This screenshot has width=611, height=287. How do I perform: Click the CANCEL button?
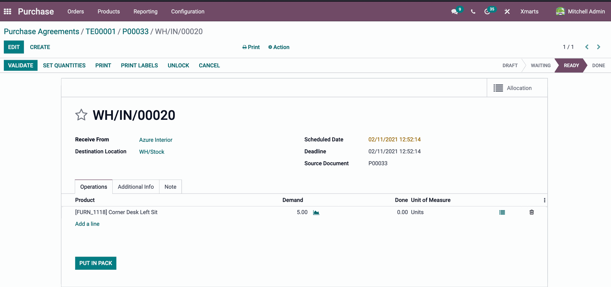(209, 65)
